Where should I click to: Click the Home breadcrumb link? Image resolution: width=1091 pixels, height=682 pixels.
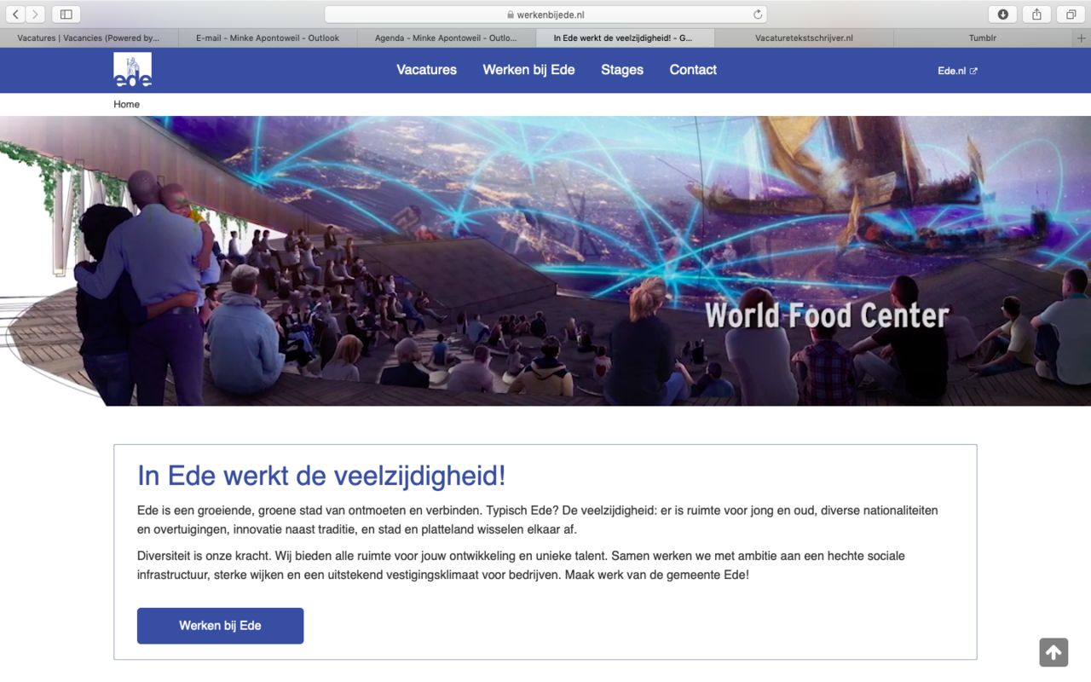click(x=127, y=104)
